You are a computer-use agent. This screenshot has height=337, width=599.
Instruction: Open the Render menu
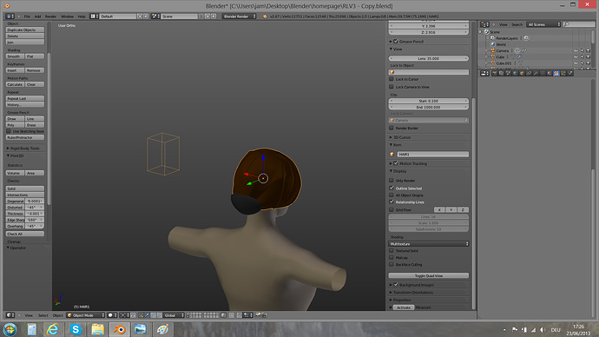pyautogui.click(x=50, y=17)
